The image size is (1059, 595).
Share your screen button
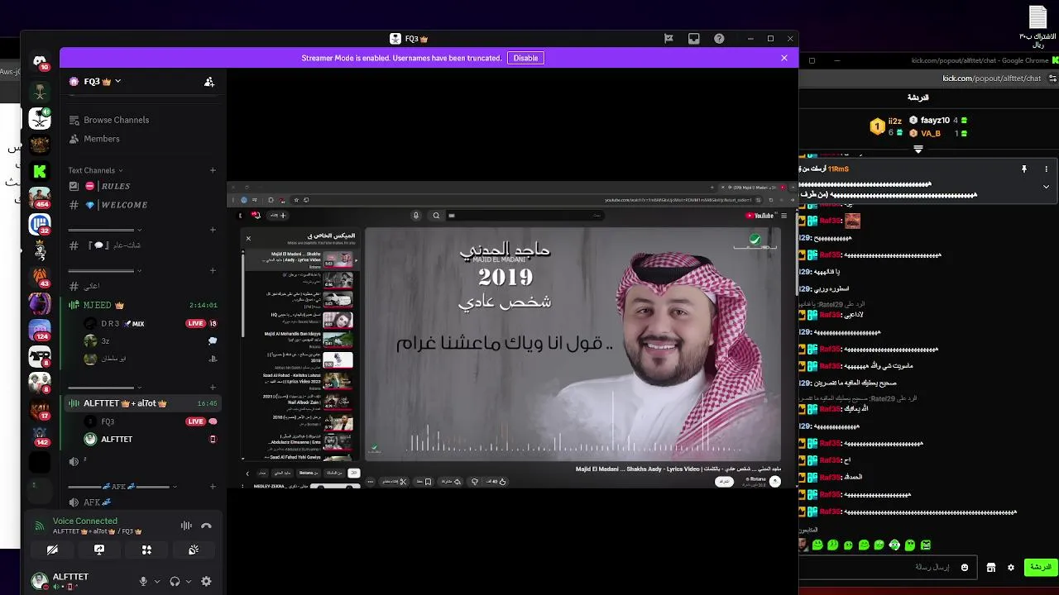coord(99,550)
